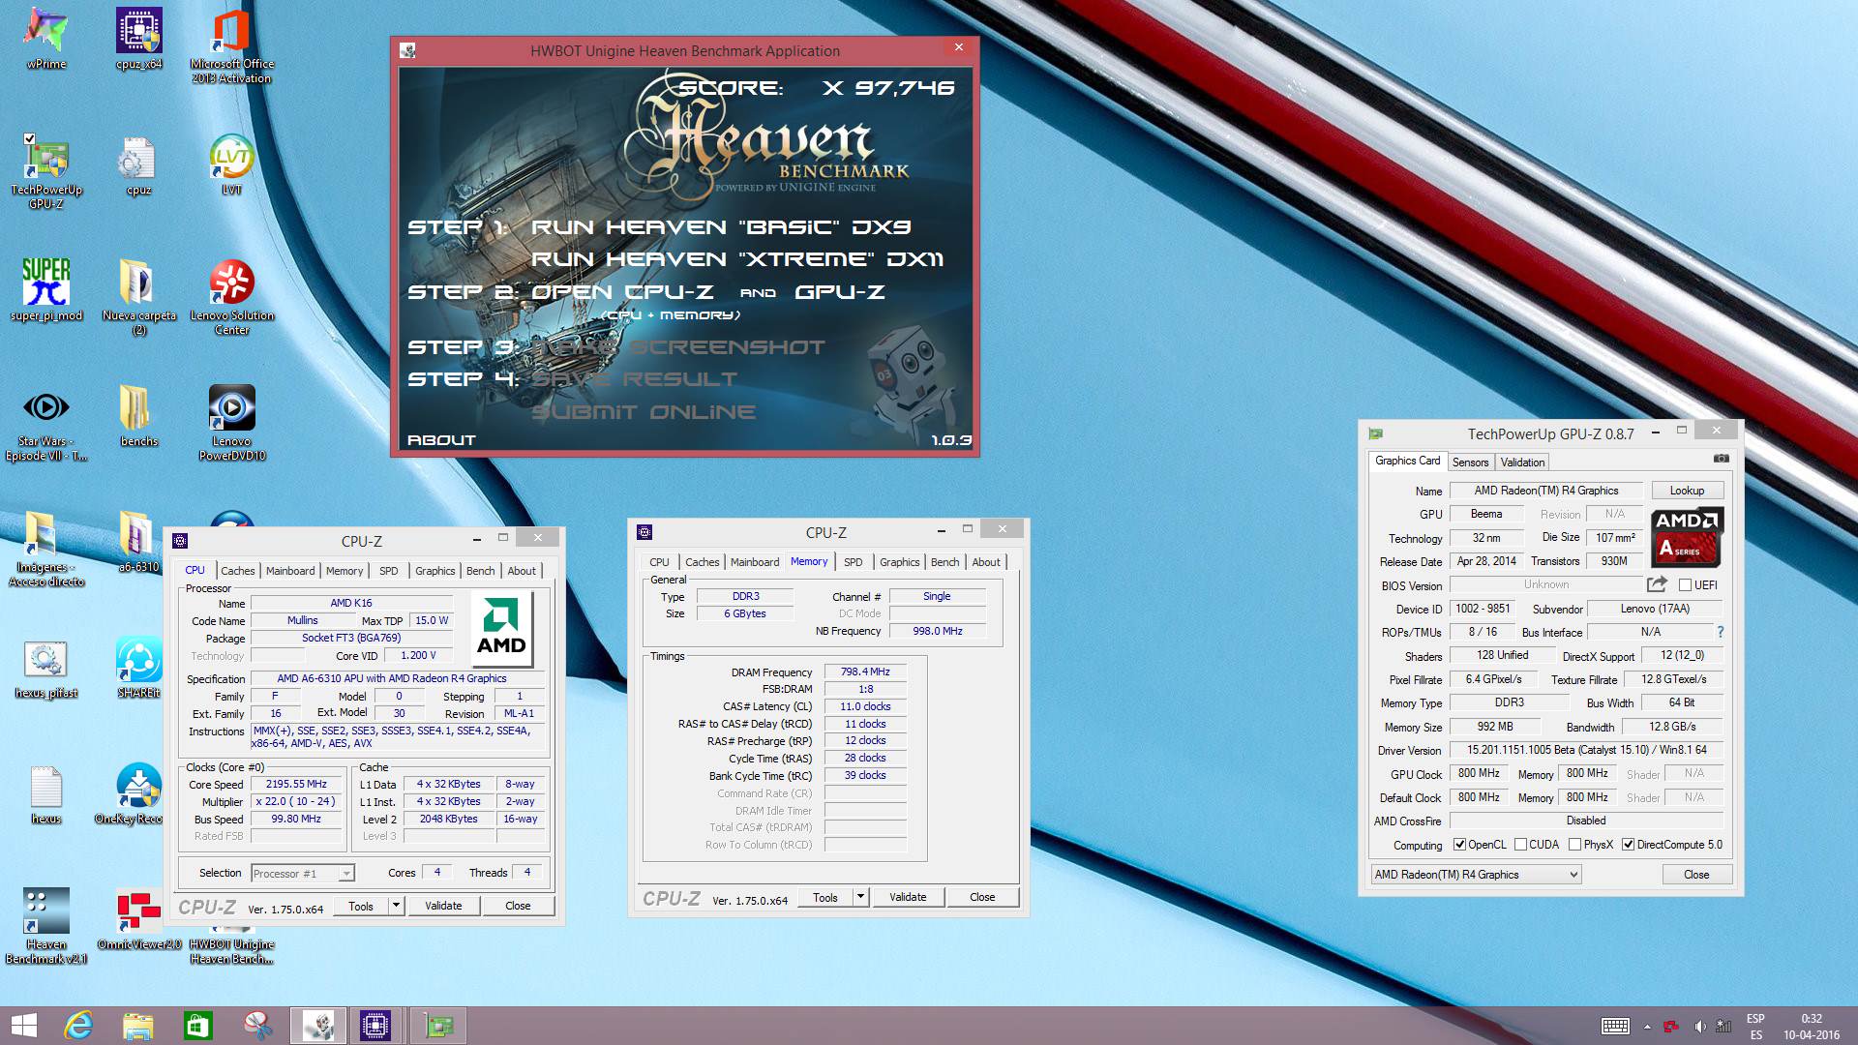
Task: Toggle the PhysX checkbox in GPU-Z
Action: [x=1574, y=845]
